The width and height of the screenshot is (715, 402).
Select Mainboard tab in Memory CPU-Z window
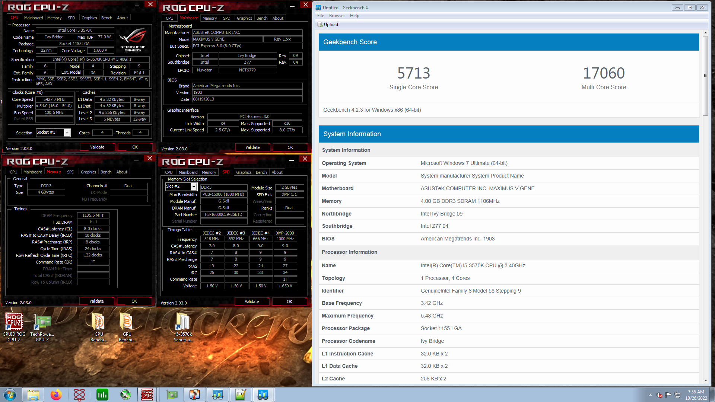click(33, 172)
